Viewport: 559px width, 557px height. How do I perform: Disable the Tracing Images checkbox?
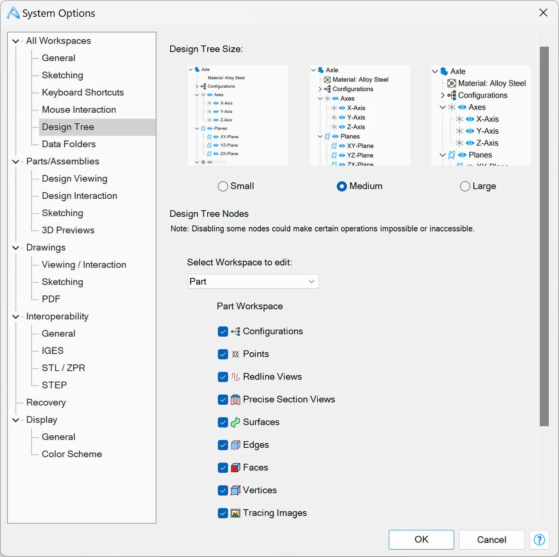point(223,513)
